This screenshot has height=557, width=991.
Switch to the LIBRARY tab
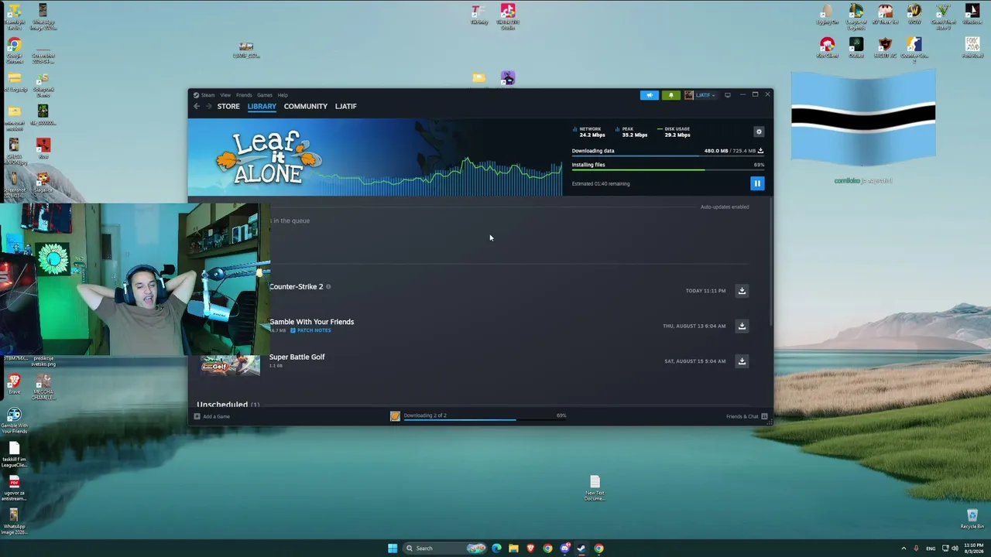point(262,106)
